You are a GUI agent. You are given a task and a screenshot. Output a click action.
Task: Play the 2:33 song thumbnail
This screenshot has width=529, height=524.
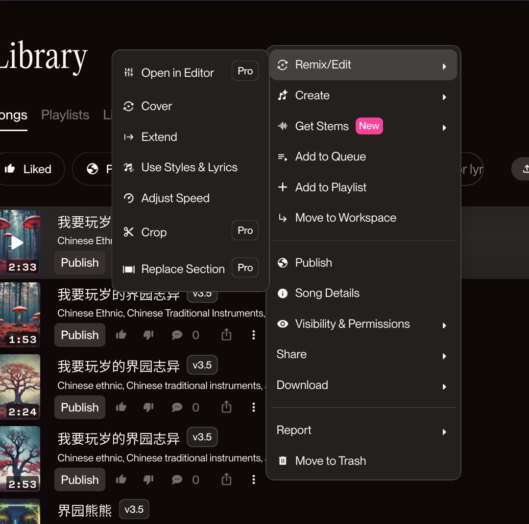pos(20,242)
